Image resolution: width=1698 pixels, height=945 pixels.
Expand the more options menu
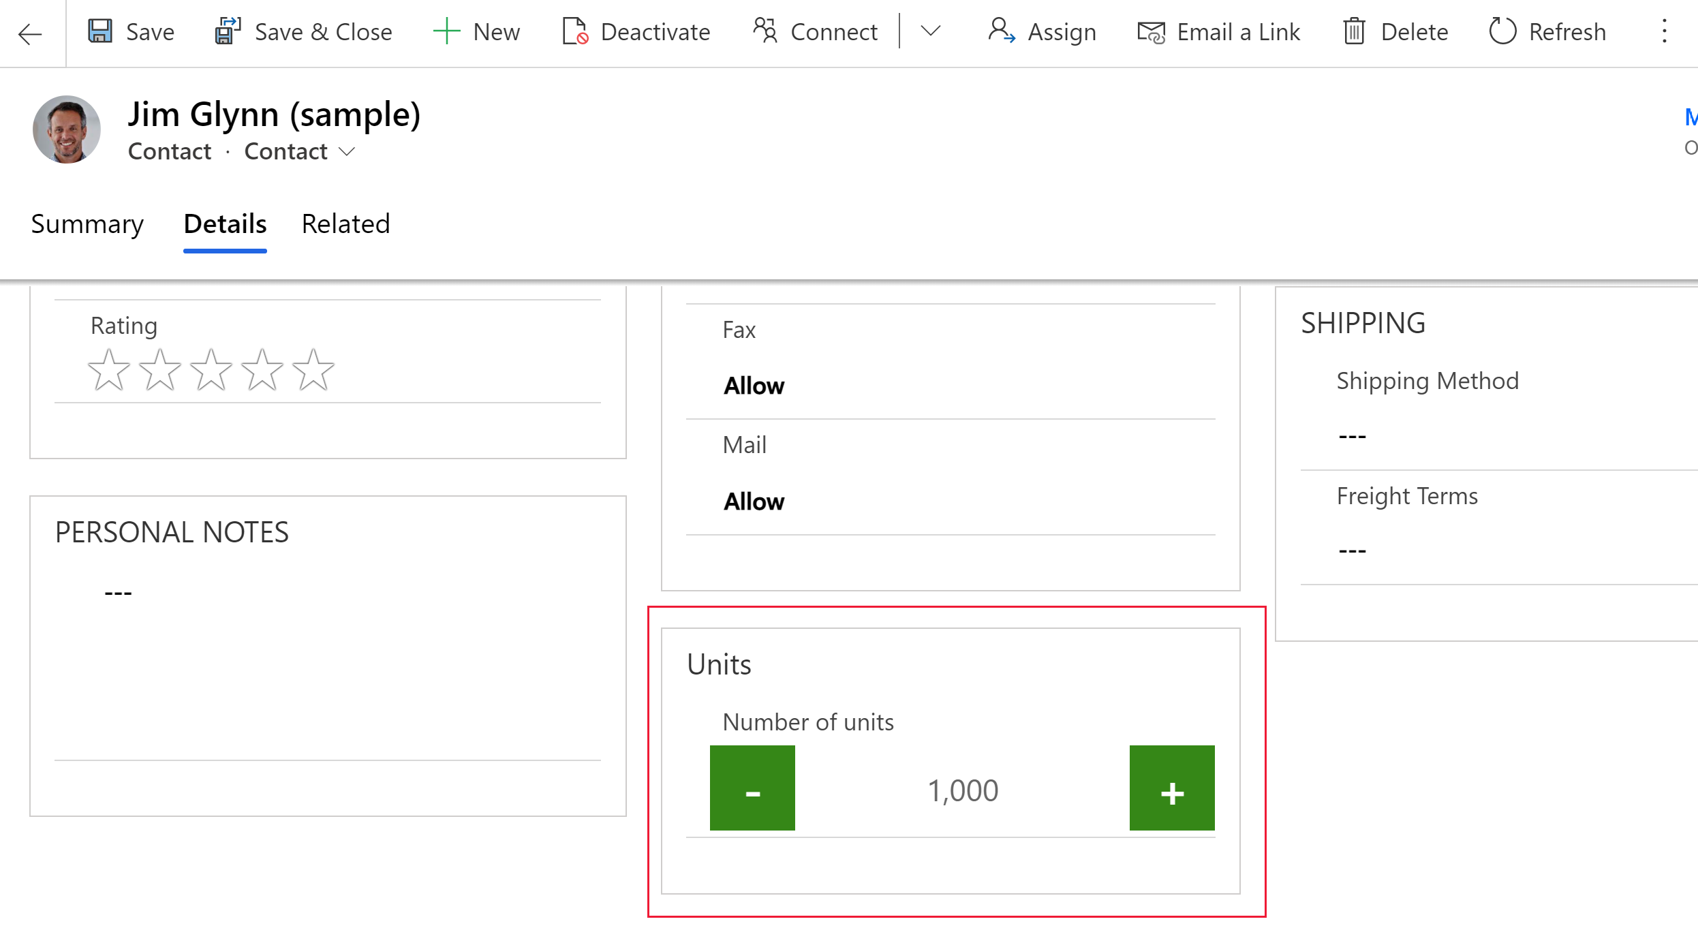tap(1665, 31)
